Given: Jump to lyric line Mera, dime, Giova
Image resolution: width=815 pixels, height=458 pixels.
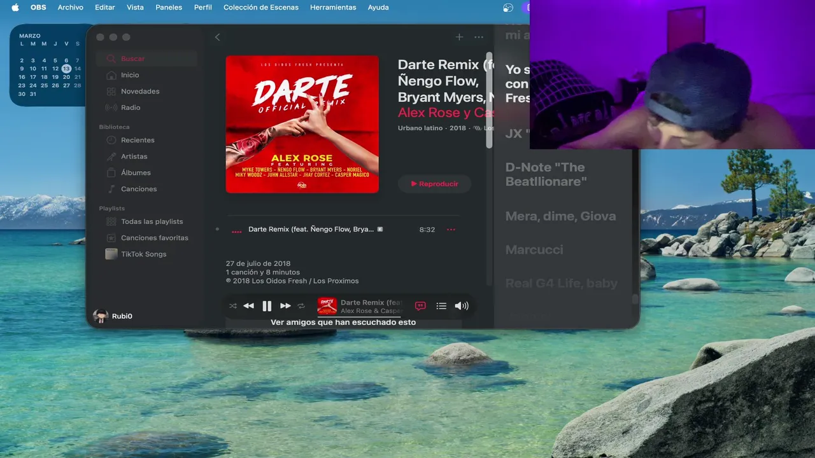Looking at the screenshot, I should 560,216.
